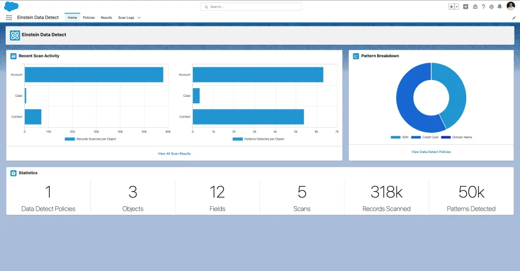Click the Data Detect Policies statistic

[x=48, y=198]
